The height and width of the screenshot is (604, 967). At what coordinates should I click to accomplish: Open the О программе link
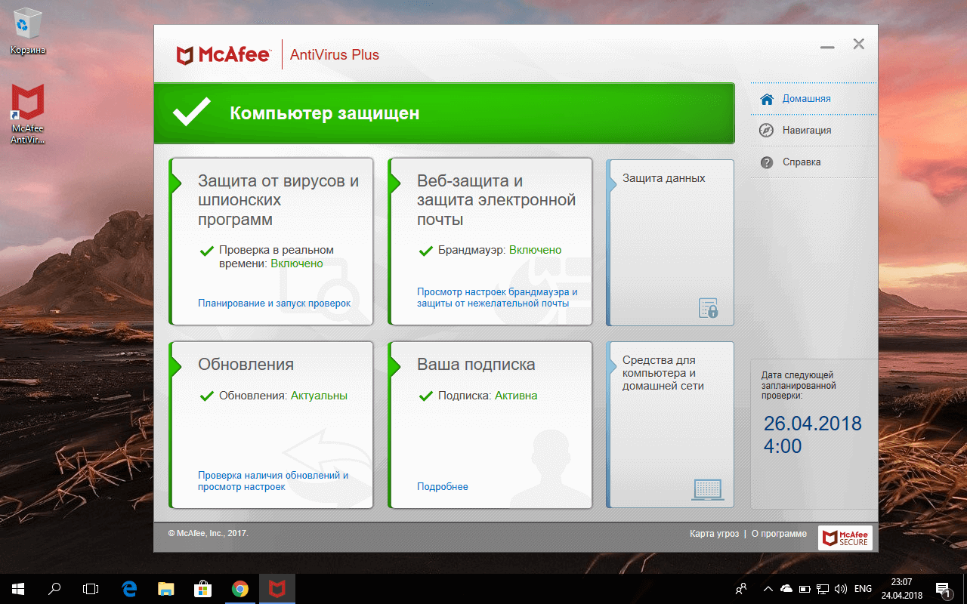[x=779, y=534]
